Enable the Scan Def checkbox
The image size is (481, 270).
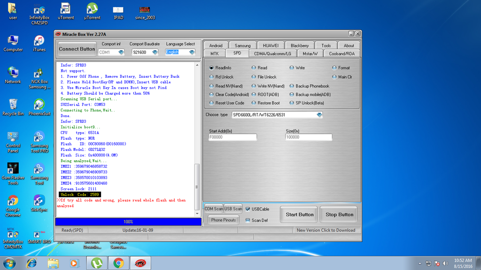[257, 220]
